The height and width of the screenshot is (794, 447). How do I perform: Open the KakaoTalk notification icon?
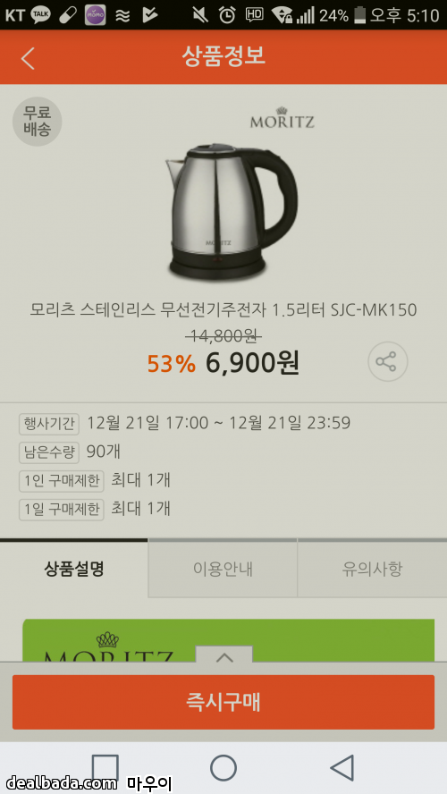40,15
